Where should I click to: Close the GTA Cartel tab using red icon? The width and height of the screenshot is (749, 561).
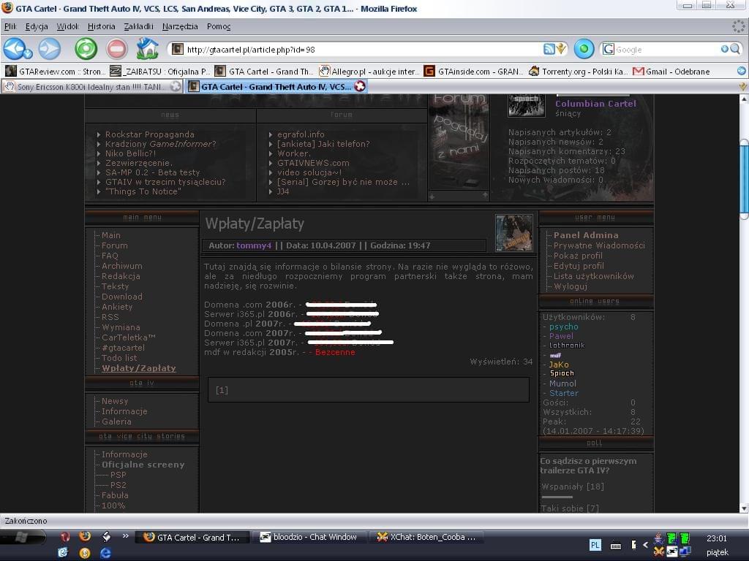[360, 86]
